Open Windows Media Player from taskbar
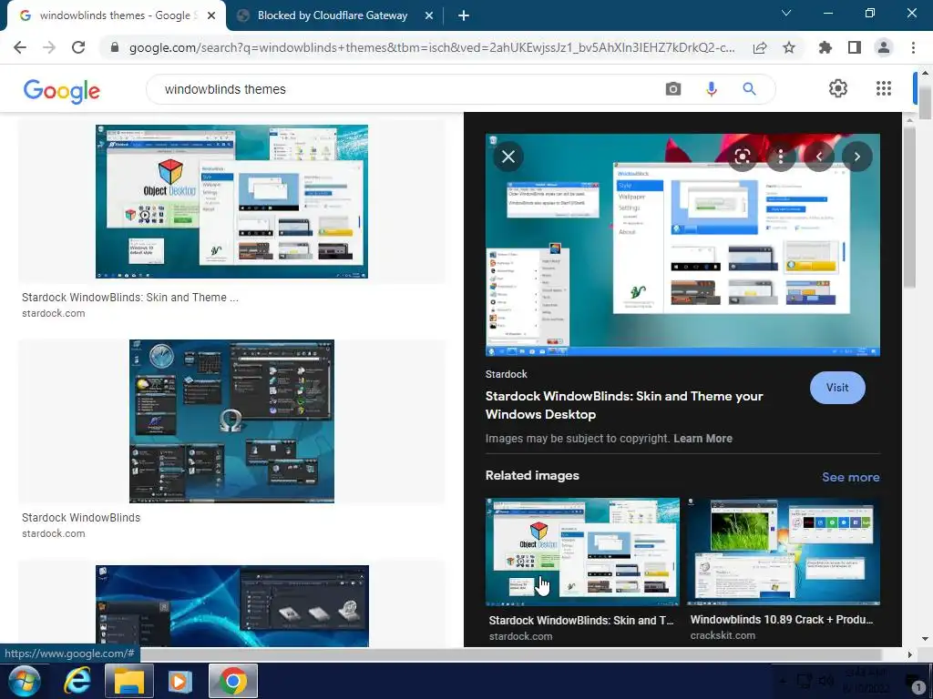The height and width of the screenshot is (699, 933). 179,681
